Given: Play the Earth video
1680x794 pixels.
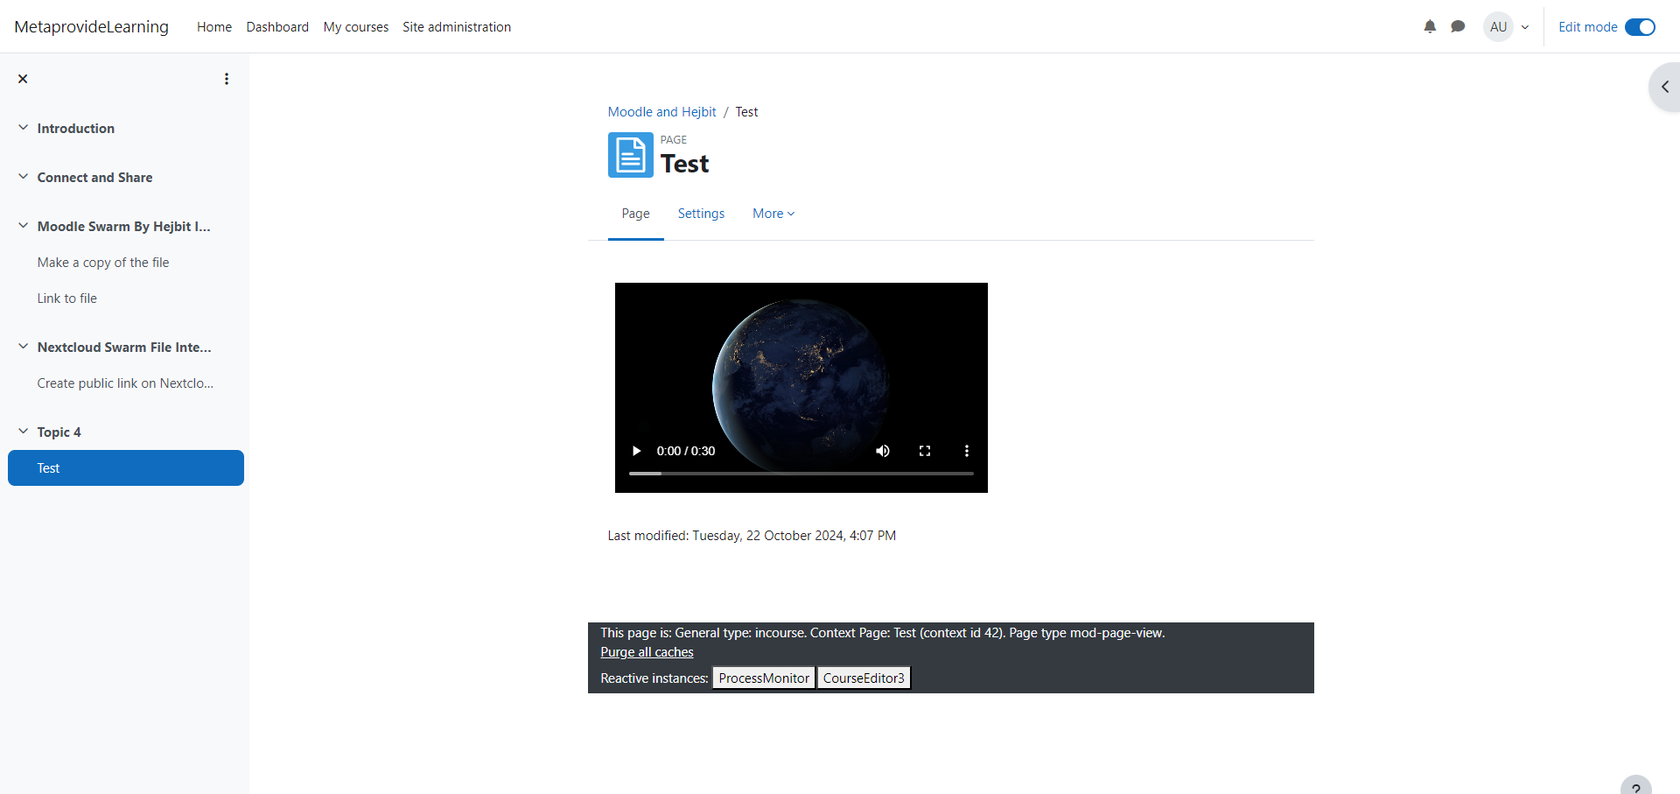Looking at the screenshot, I should (636, 451).
